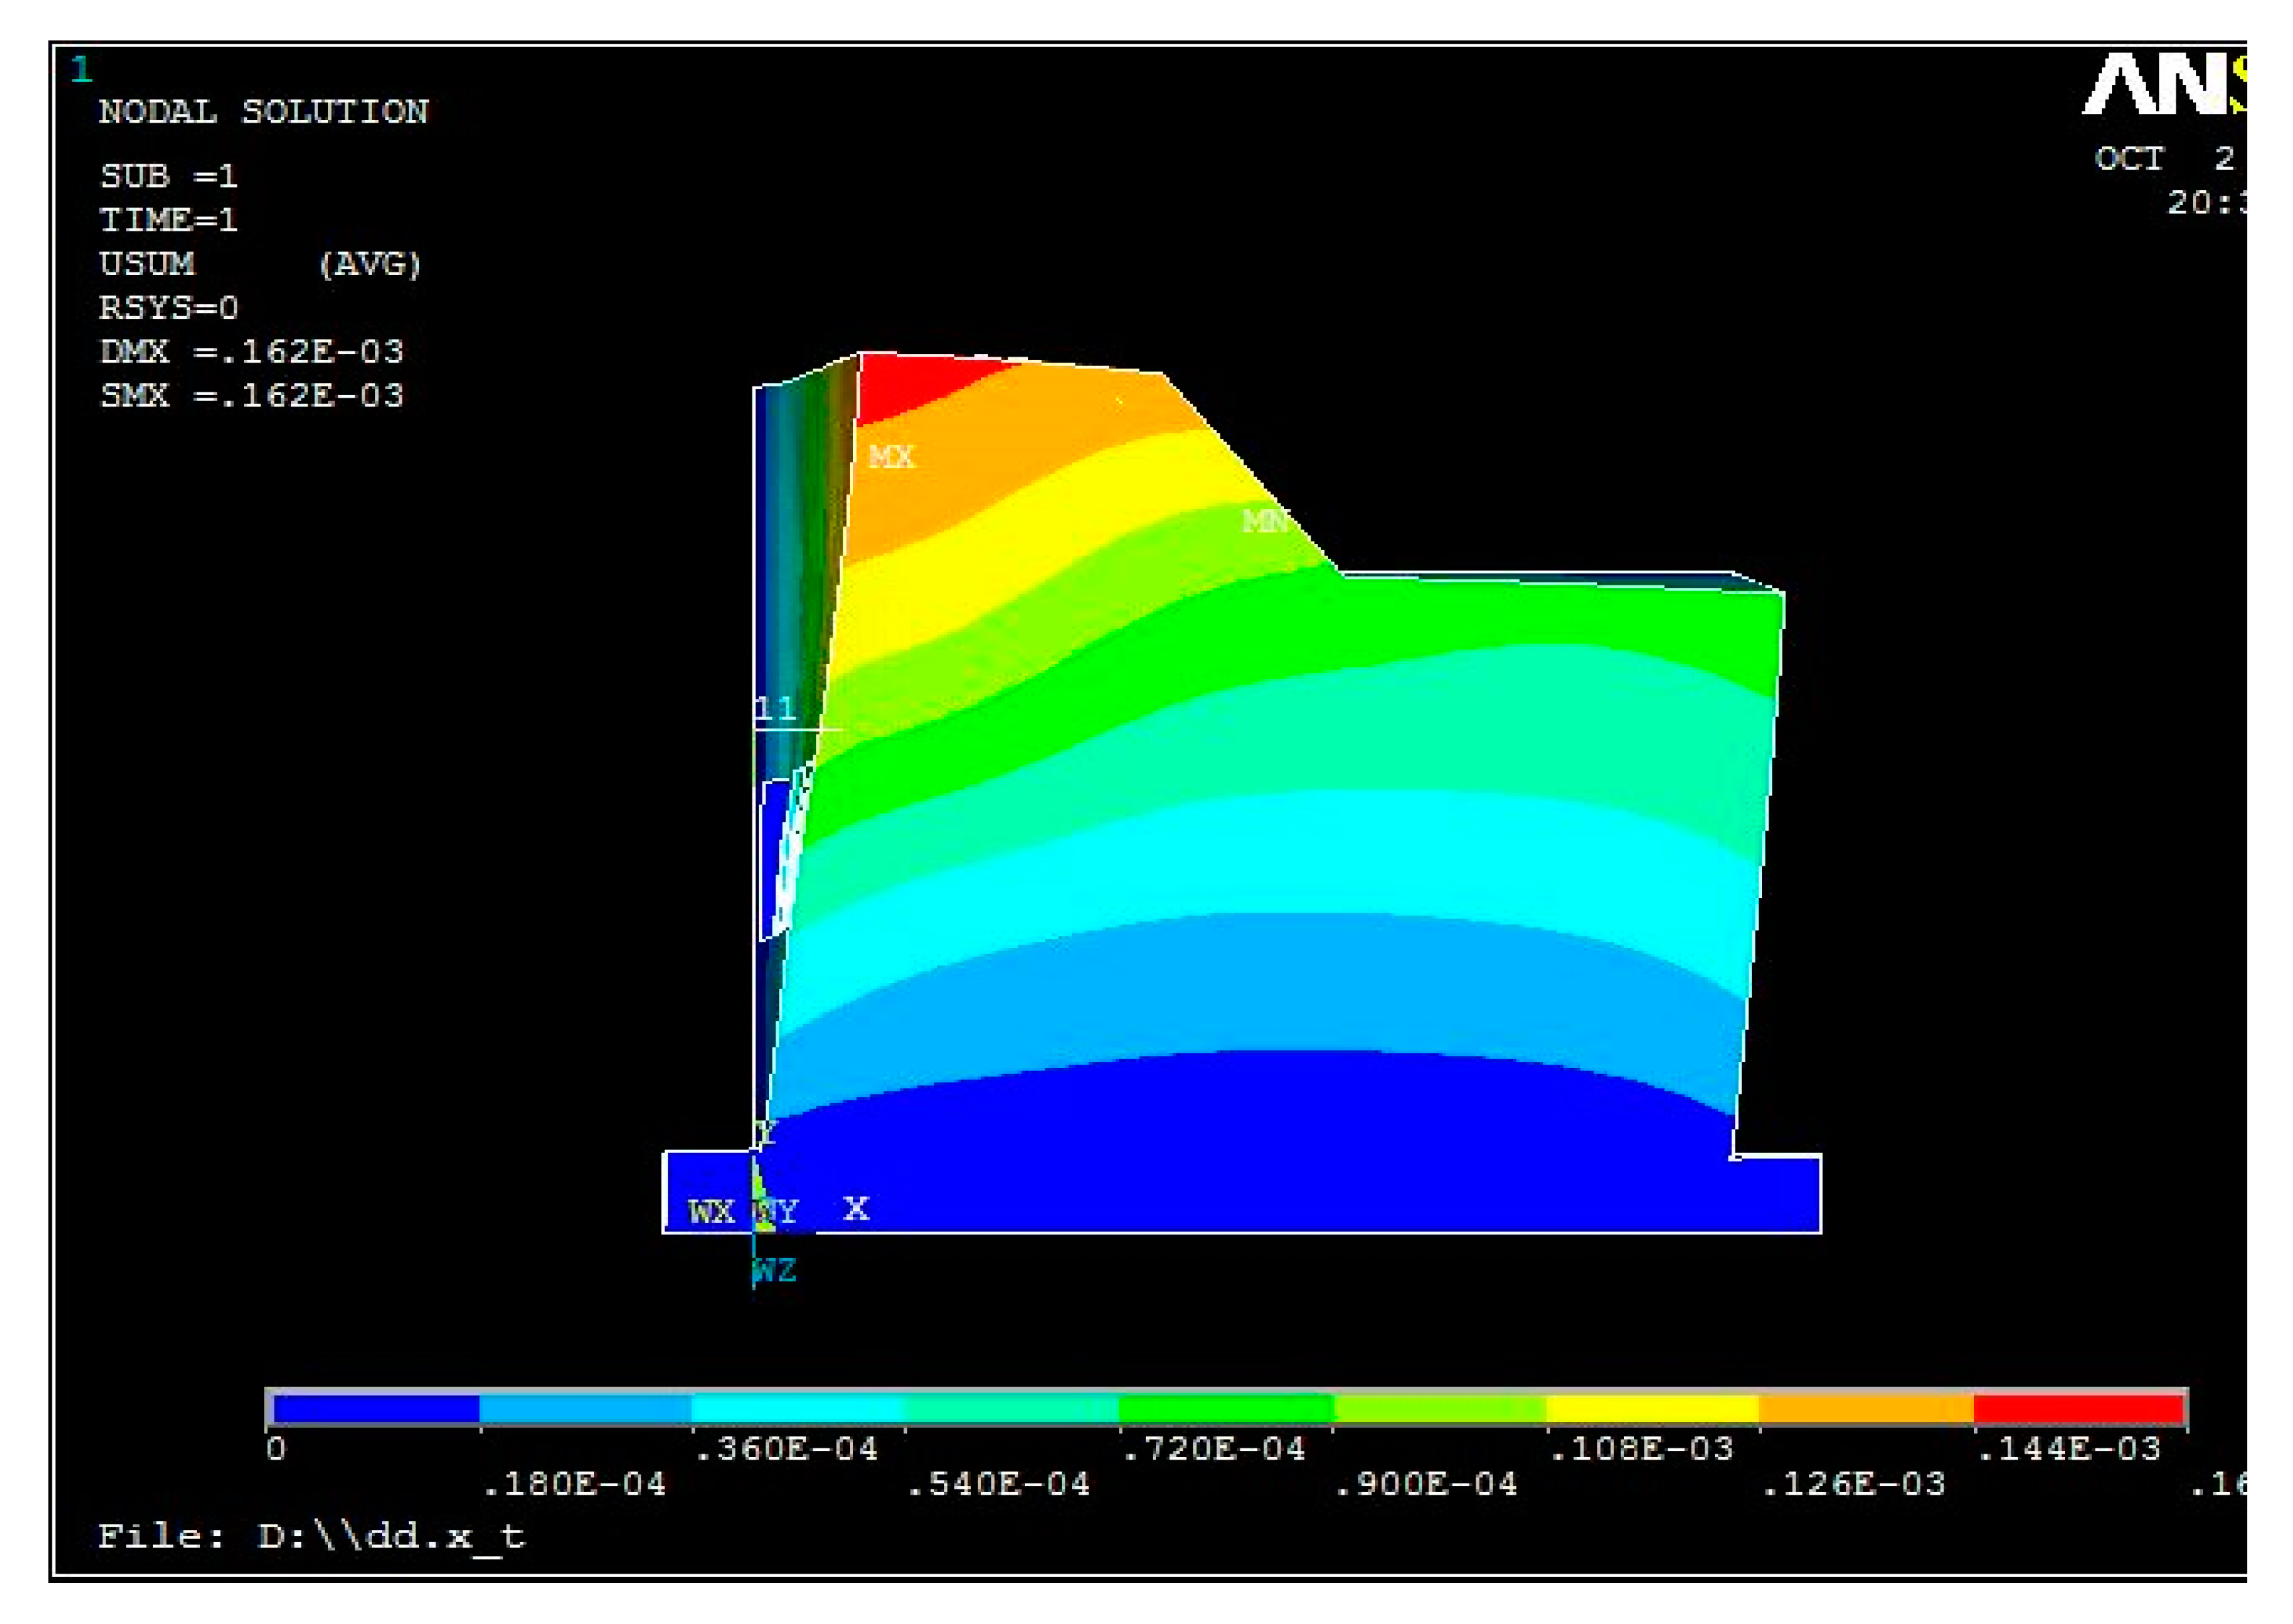
Task: Select the cyan legend color band
Action: (797, 1409)
